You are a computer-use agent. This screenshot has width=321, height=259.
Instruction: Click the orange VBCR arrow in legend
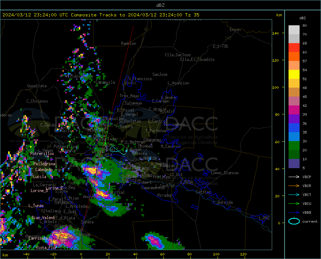click(294, 186)
